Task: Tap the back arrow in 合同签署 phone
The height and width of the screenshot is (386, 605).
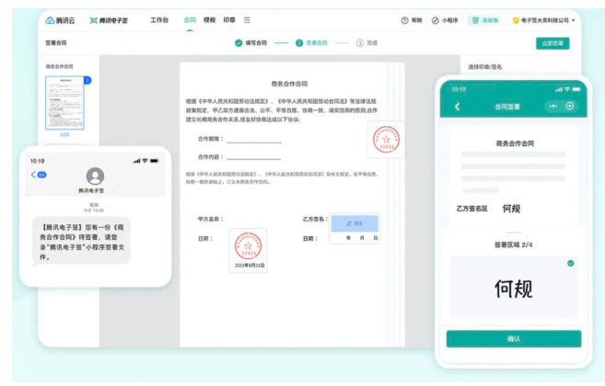Action: 458,107
